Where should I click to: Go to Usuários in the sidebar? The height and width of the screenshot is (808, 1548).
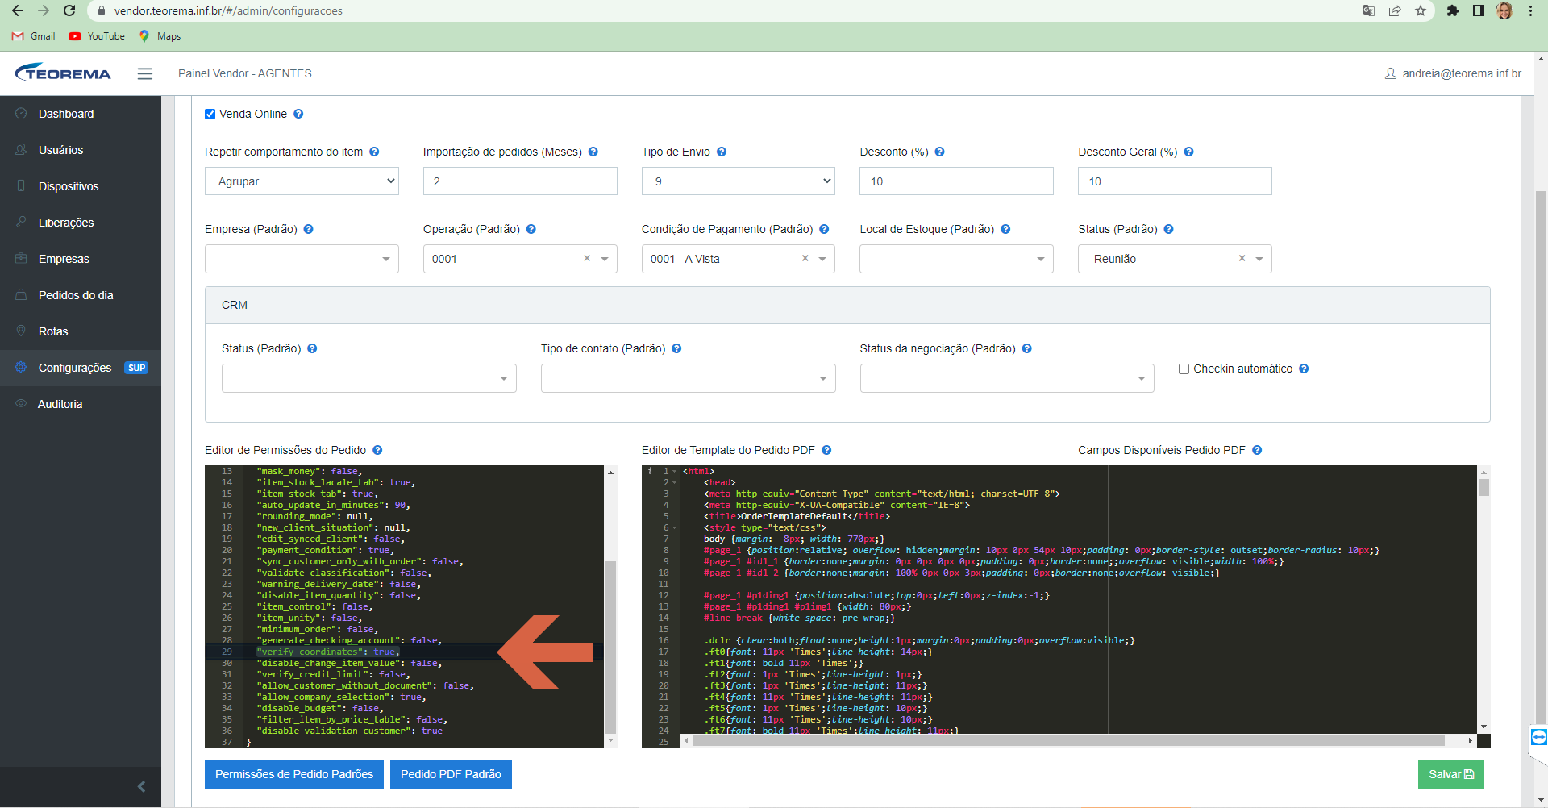(x=81, y=150)
